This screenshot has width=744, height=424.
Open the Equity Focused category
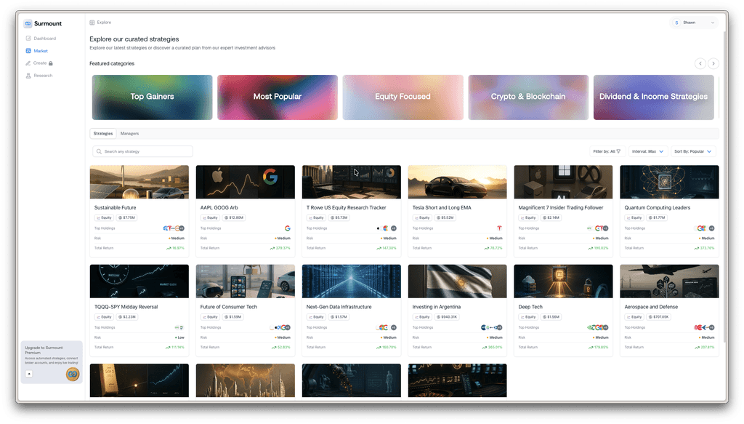[403, 97]
